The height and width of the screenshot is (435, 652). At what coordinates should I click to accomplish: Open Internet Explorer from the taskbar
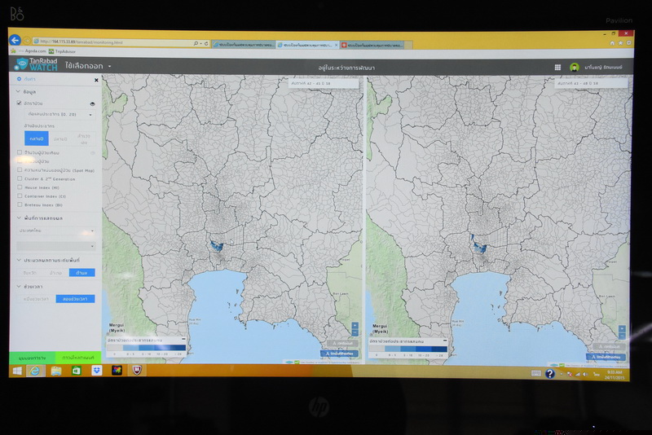click(35, 370)
